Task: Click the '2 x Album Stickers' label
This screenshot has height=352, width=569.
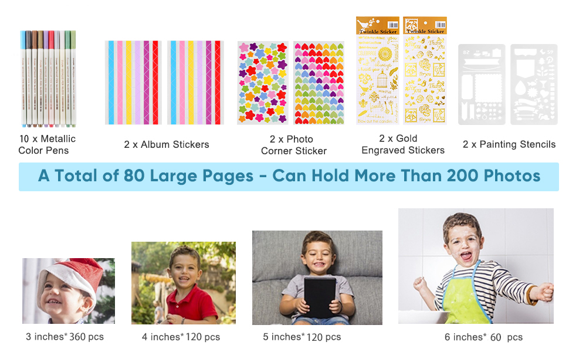Action: [x=167, y=144]
